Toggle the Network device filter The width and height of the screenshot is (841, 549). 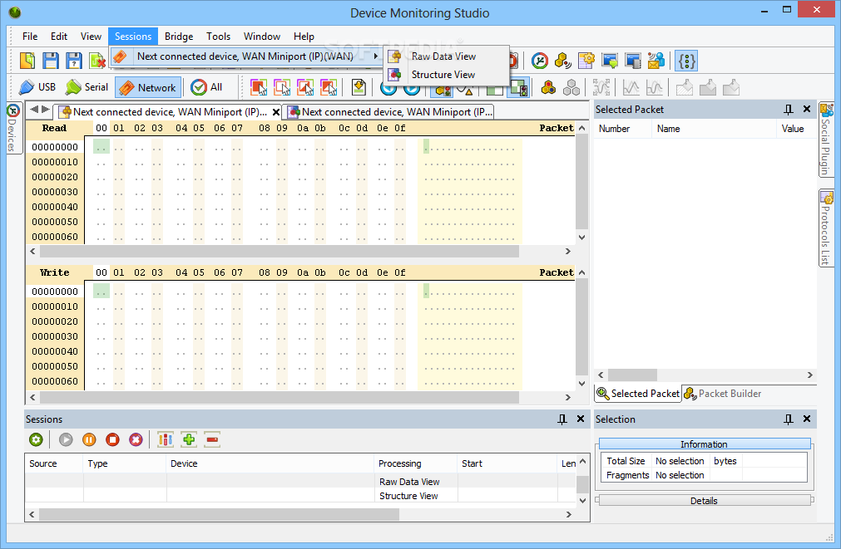[x=148, y=87]
